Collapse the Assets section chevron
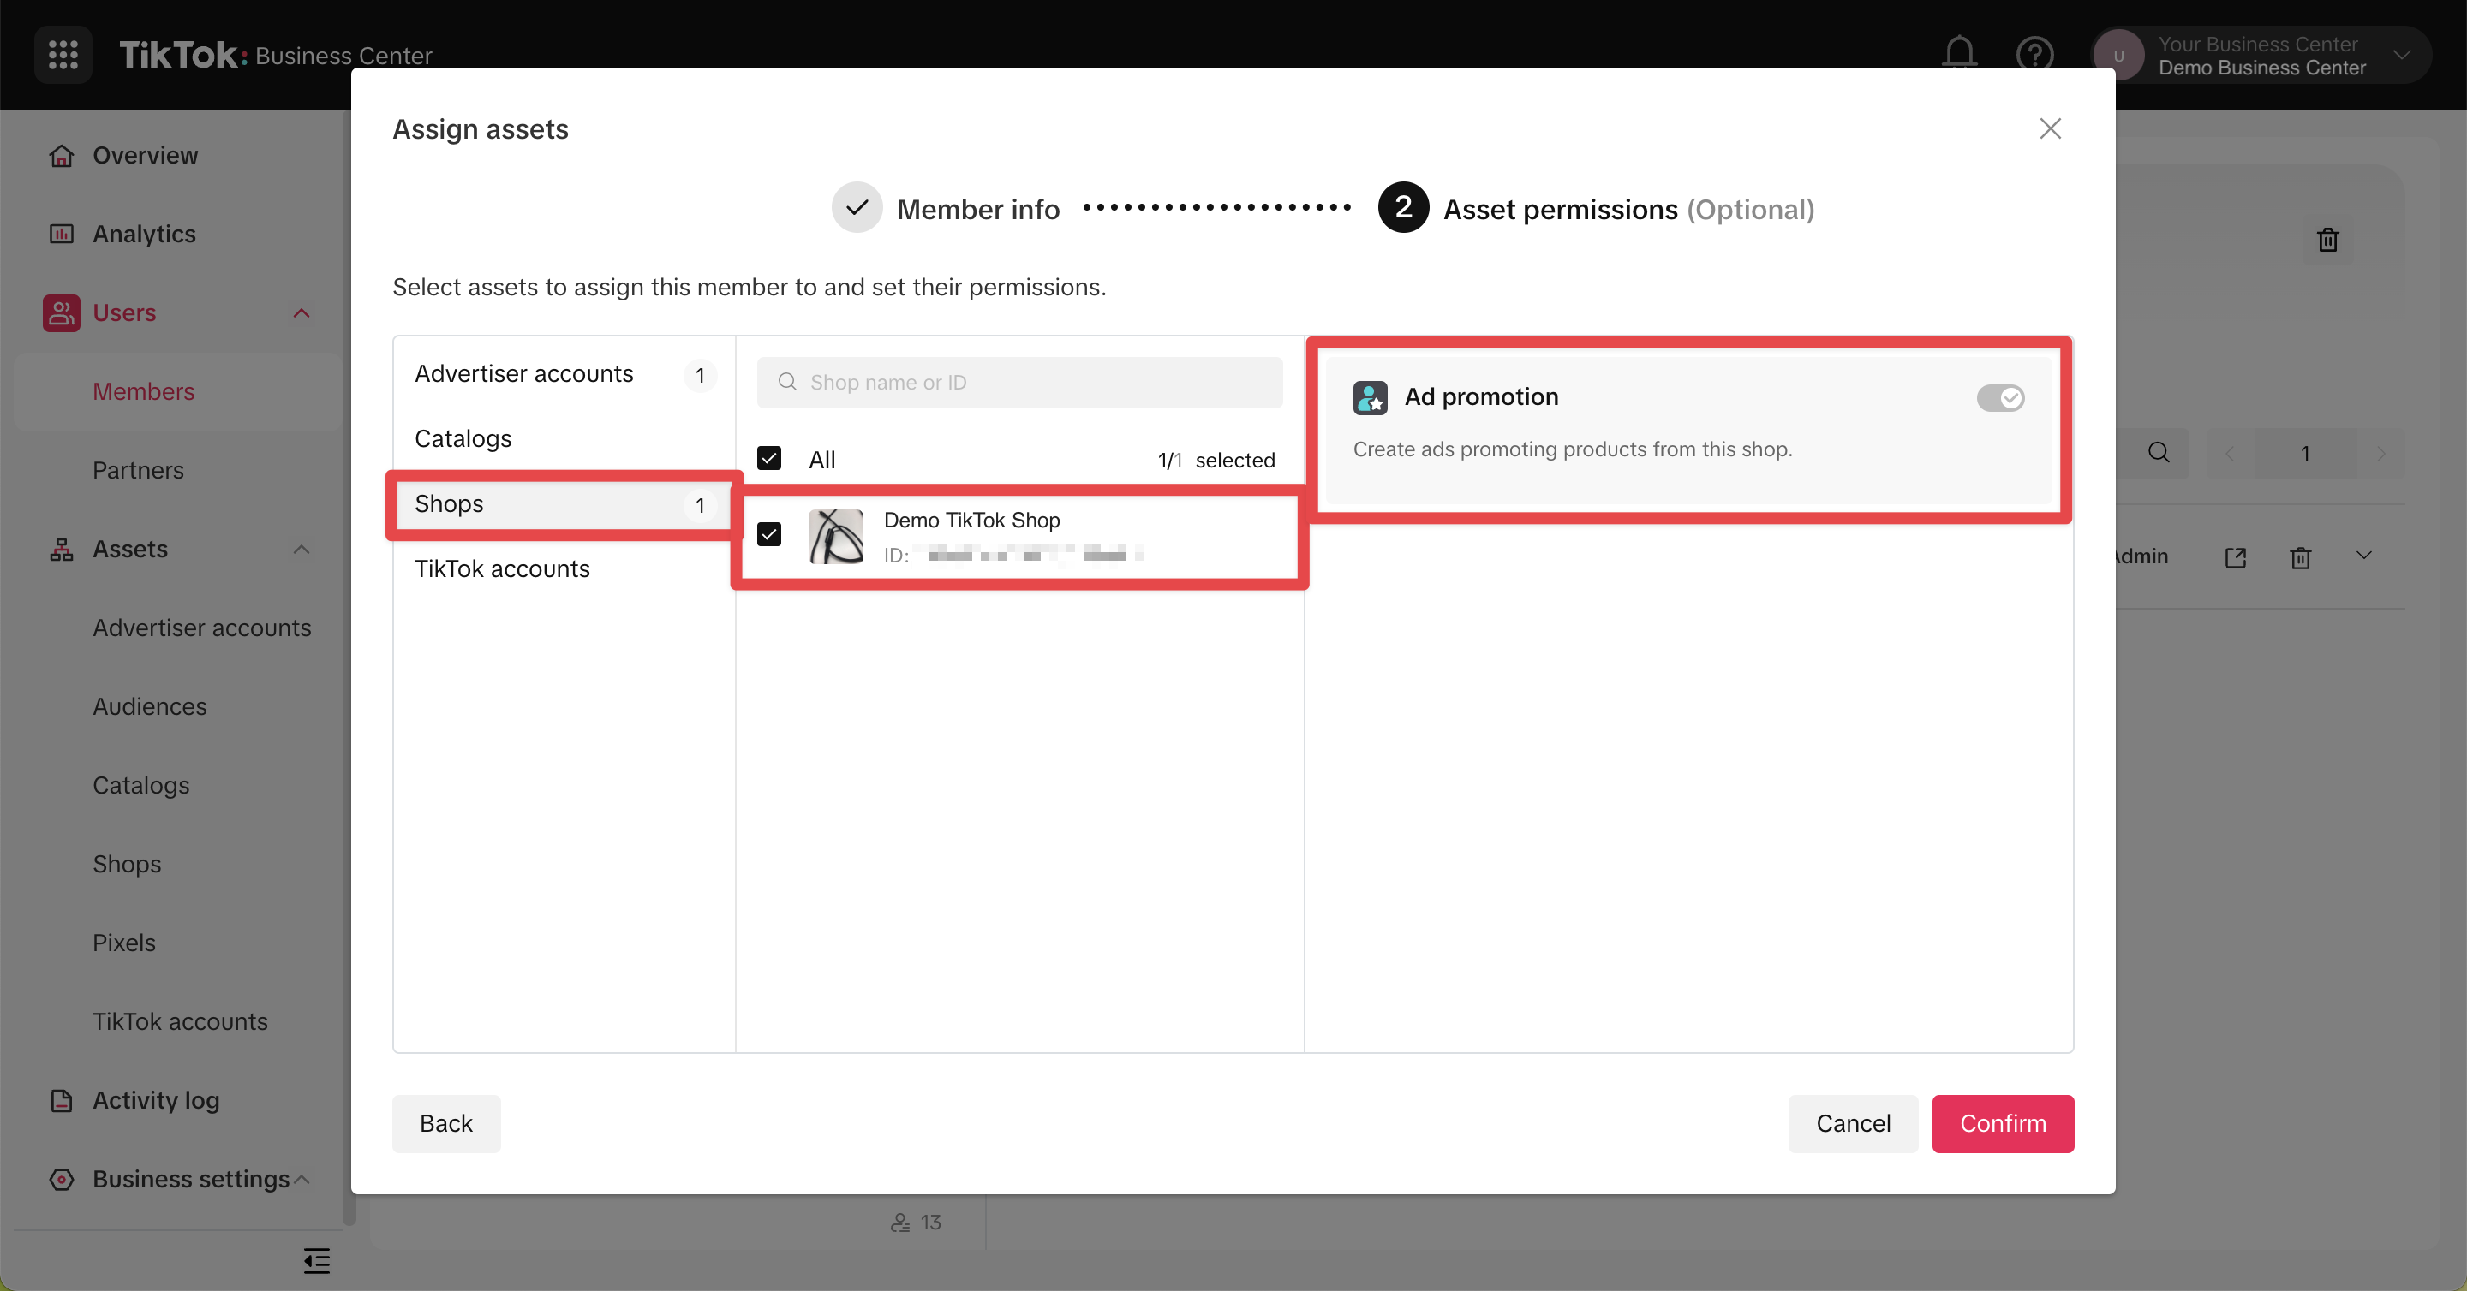Viewport: 2467px width, 1291px height. click(302, 550)
